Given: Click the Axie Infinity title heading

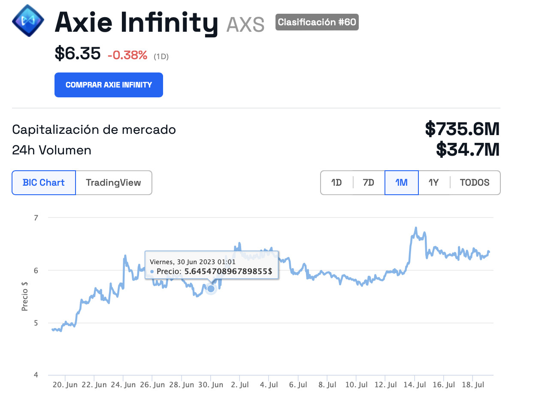Looking at the screenshot, I should [x=136, y=22].
